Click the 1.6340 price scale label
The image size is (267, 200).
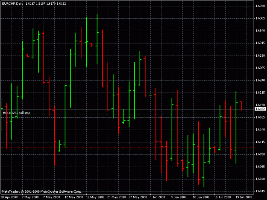(x=260, y=31)
